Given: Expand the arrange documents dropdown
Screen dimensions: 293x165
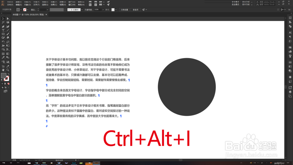Looking at the screenshot, I should pyautogui.click(x=104, y=4).
